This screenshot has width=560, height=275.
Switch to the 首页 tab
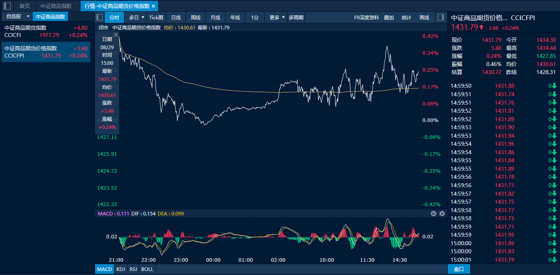point(25,6)
